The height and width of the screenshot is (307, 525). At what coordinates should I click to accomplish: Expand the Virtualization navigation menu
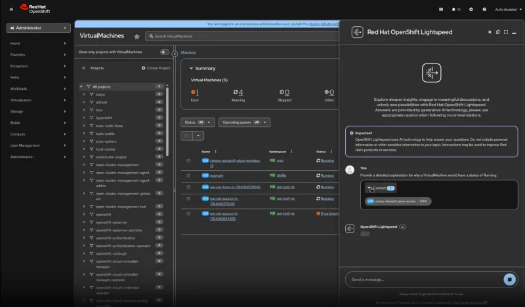click(38, 100)
